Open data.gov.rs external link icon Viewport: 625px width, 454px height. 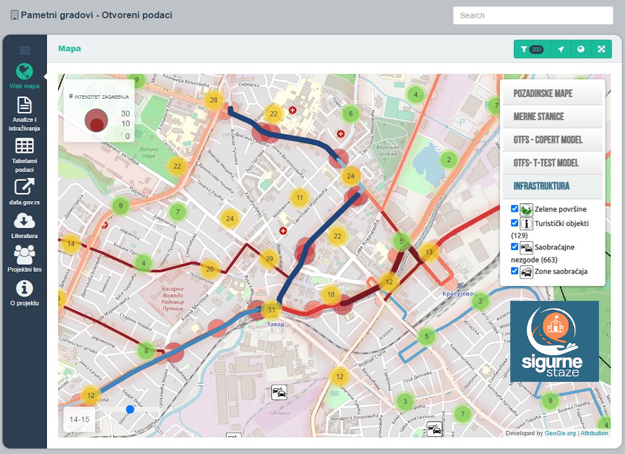tap(24, 187)
